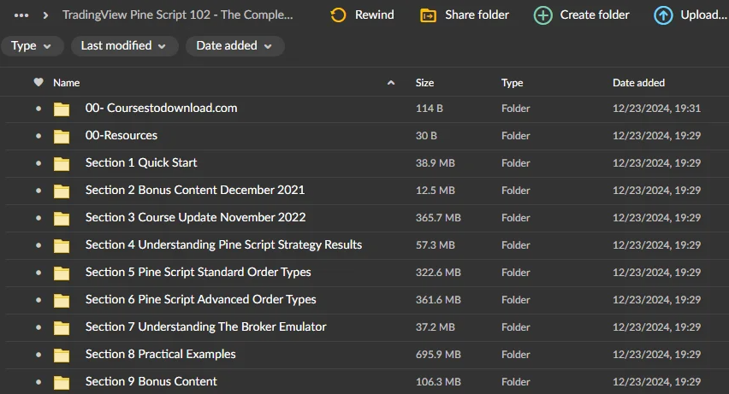Toggle favourite dot for 00-Resources

coord(39,136)
